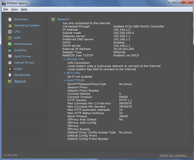Collapse the WinHTTPInfo section
This screenshot has height=160, width=194.
click(64, 81)
